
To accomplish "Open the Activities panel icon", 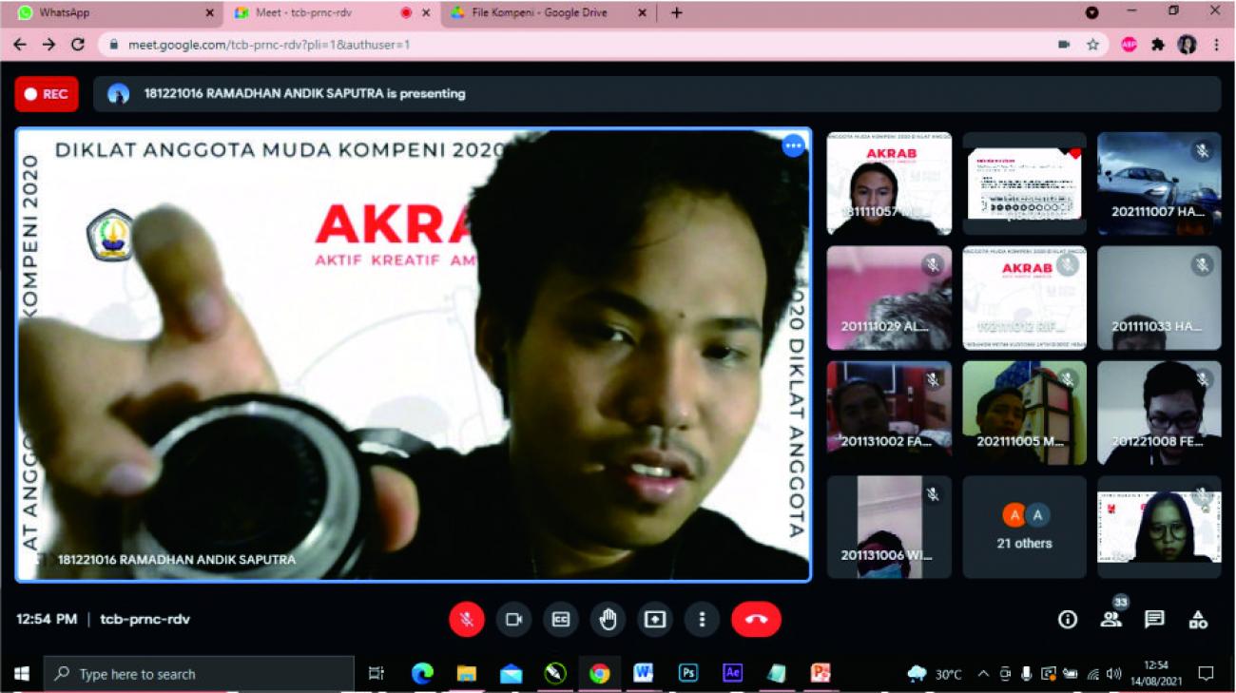I will (x=1198, y=620).
